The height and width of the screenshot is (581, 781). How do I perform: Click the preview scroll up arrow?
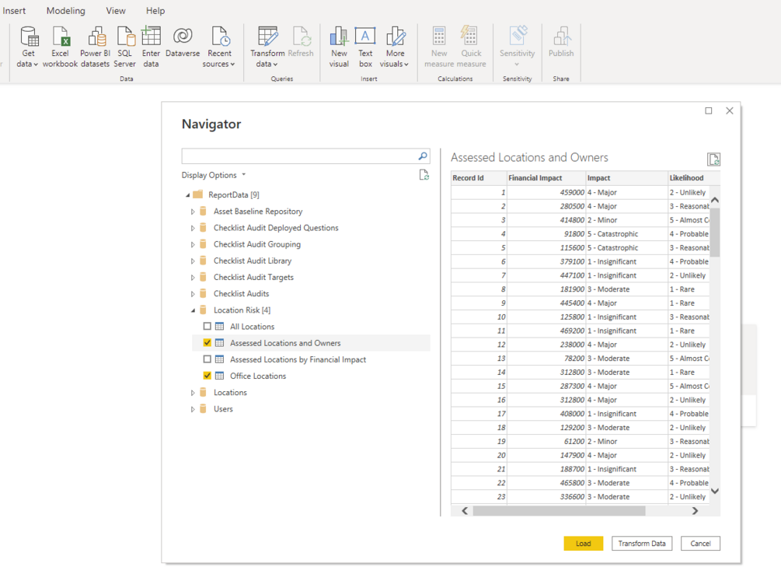coord(715,200)
